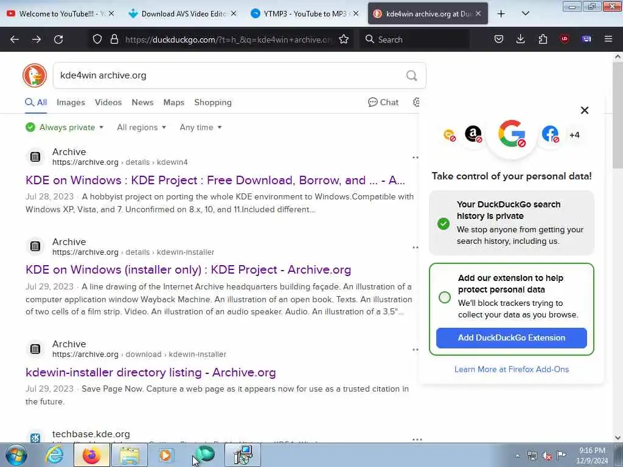Open Windows Explorer from taskbar
The width and height of the screenshot is (623, 467).
[x=130, y=455]
